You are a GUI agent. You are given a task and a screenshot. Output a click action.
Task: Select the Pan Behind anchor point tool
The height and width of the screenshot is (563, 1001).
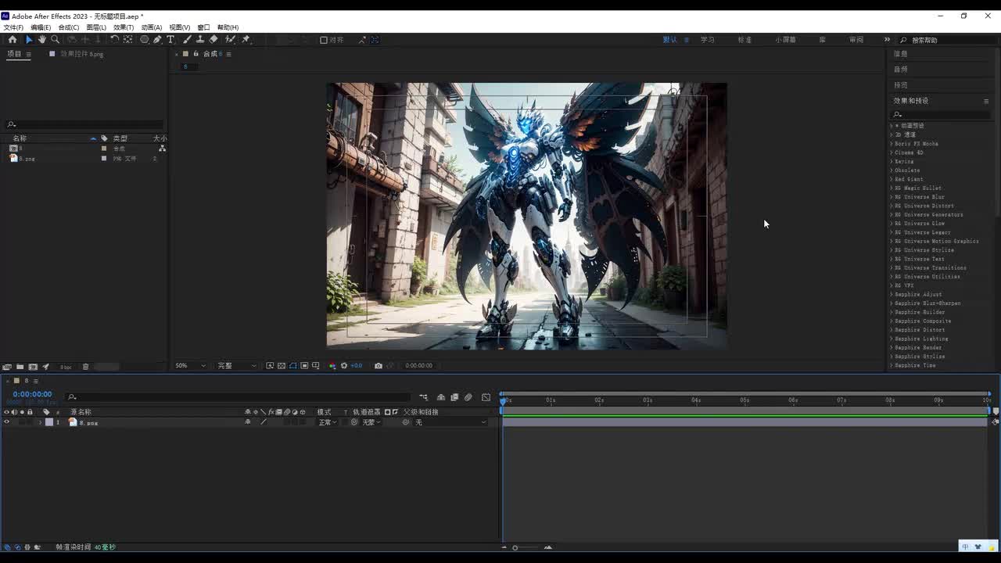point(128,39)
